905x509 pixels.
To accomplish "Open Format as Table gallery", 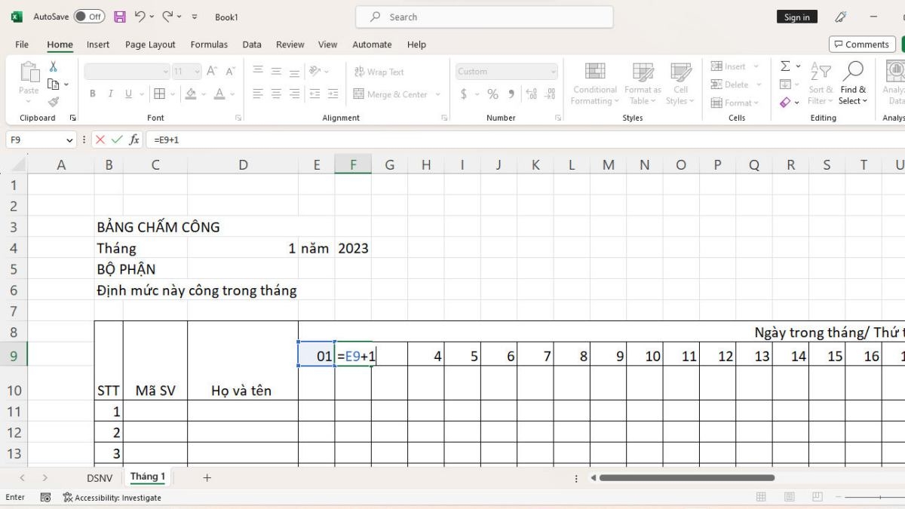I will pyautogui.click(x=643, y=84).
